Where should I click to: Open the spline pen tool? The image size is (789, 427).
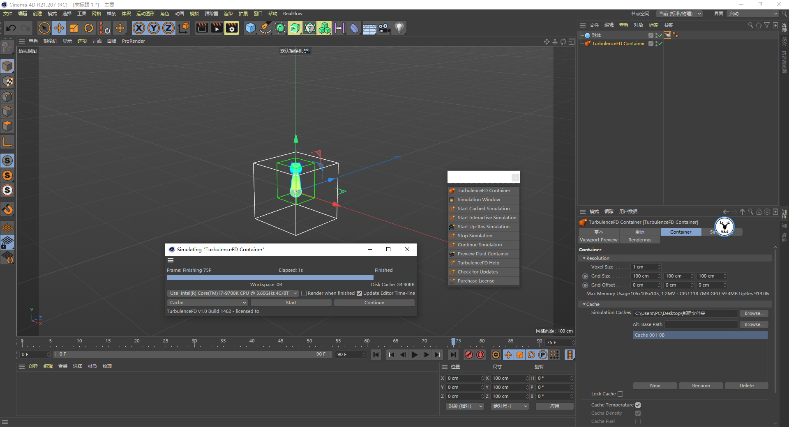(x=265, y=28)
